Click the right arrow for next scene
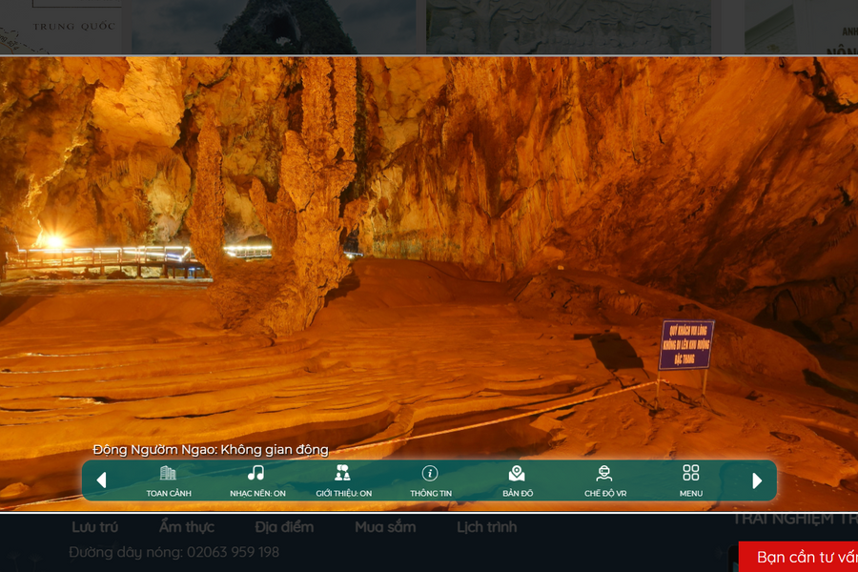Image resolution: width=858 pixels, height=572 pixels. tap(757, 480)
